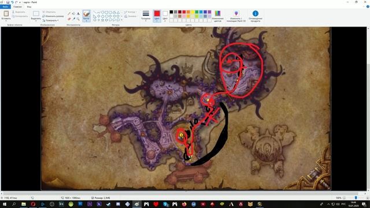Choose the Oval shape in shapes gallery
370x208 pixels.
click(103, 12)
